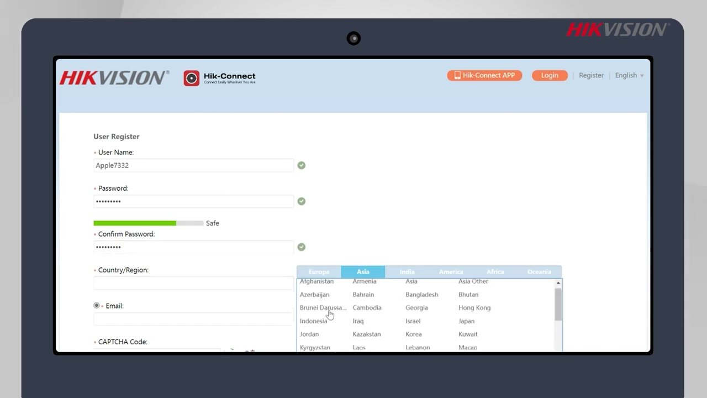
Task: Click the green checkmark beside Password
Action: [301, 201]
